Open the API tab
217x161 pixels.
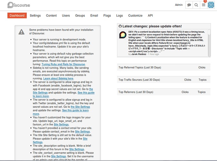click(x=150, y=15)
